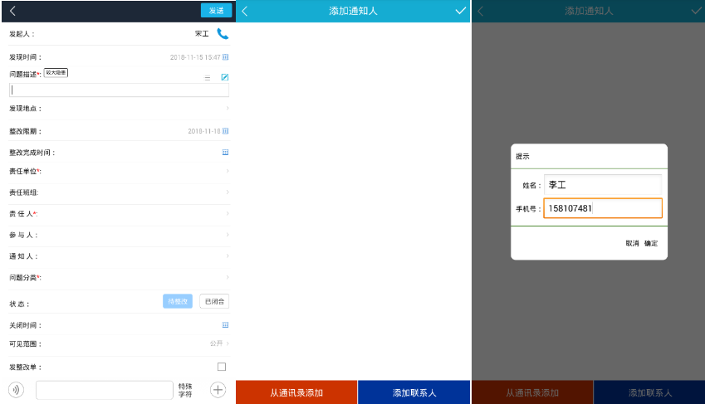This screenshot has height=404, width=705.
Task: Tap the voice input microphone icon
Action: tap(16, 390)
